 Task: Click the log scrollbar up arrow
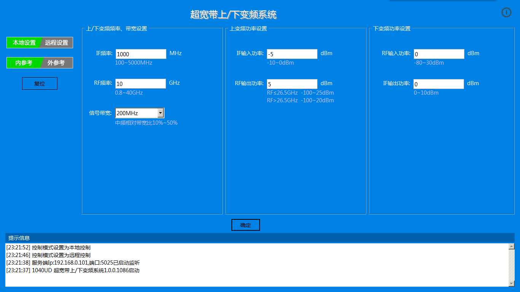[511, 246]
